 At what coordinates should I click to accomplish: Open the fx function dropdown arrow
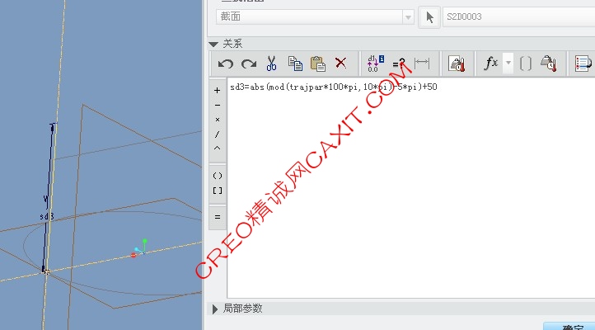(x=508, y=63)
